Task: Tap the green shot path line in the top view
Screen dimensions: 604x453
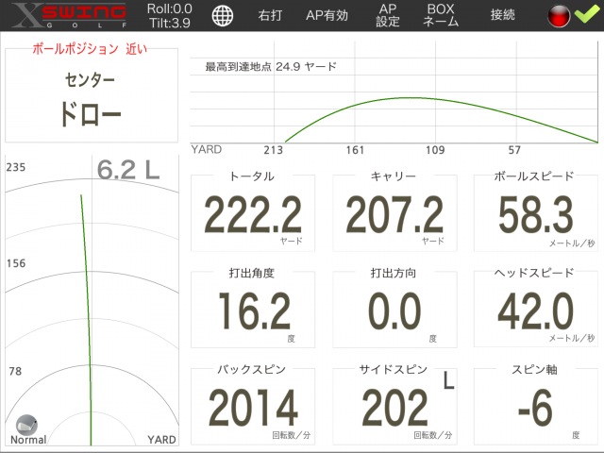Action: click(86, 320)
